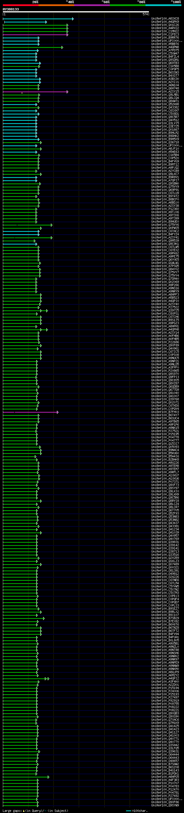184x813 pixels.
Task: Open hit label UniRef100_A8IKC8
Action: [165, 19]
